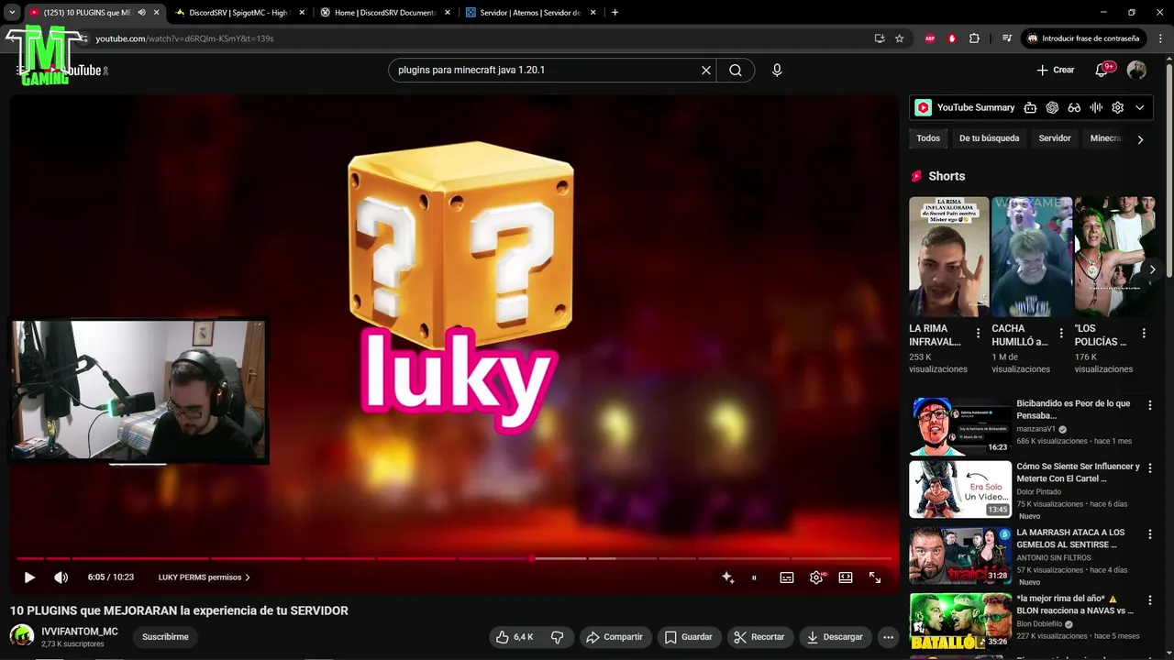The height and width of the screenshot is (660, 1174).
Task: Switch to the Servidor Aternos tab
Action: pos(531,13)
